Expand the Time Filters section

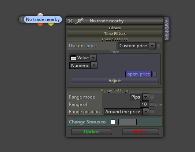point(115,34)
